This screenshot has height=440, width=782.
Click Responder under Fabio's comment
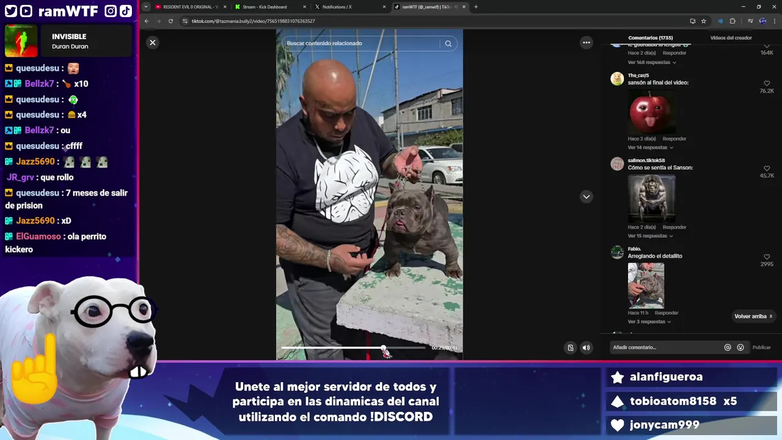pyautogui.click(x=667, y=313)
